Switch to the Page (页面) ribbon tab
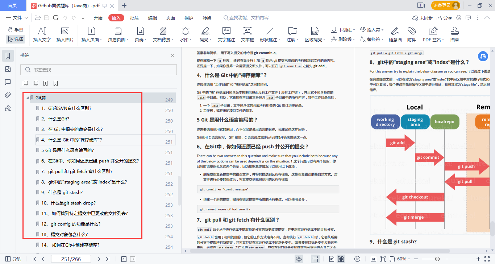 click(171, 18)
